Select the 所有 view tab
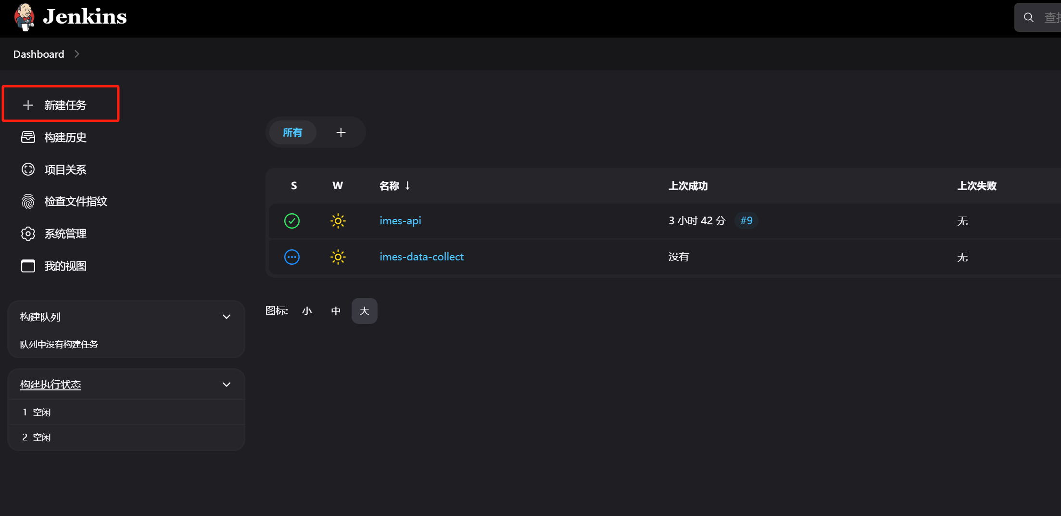 (x=292, y=132)
